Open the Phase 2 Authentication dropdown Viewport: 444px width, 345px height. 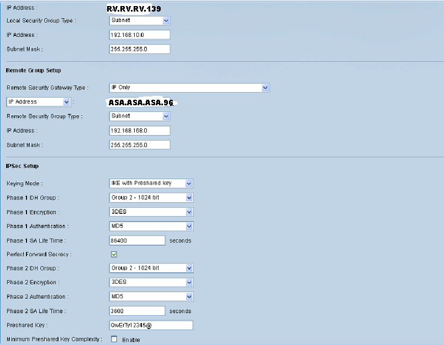pyautogui.click(x=151, y=297)
